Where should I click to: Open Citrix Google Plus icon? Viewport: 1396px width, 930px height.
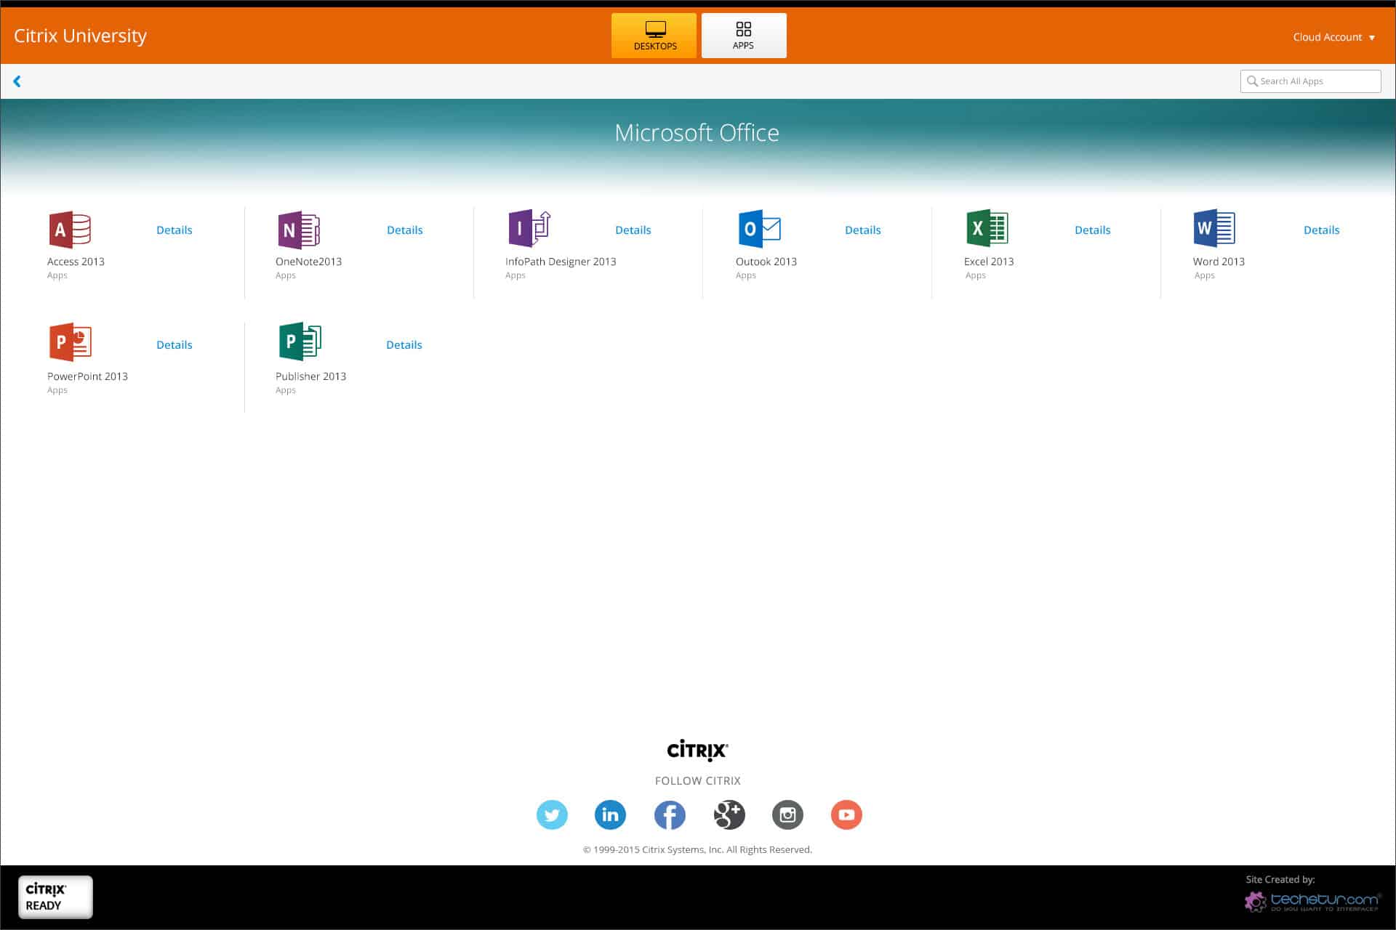(x=729, y=814)
